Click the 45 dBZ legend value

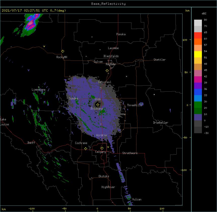click(205, 70)
